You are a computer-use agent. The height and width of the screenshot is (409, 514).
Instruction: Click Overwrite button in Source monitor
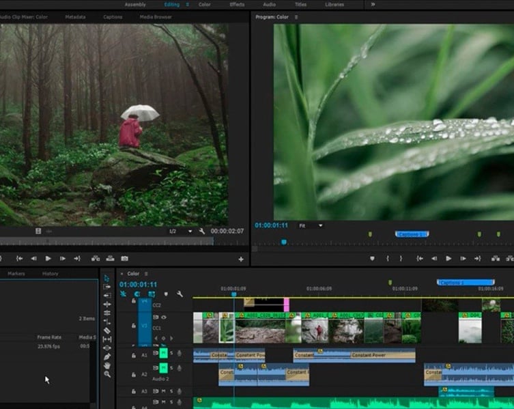tap(110, 259)
